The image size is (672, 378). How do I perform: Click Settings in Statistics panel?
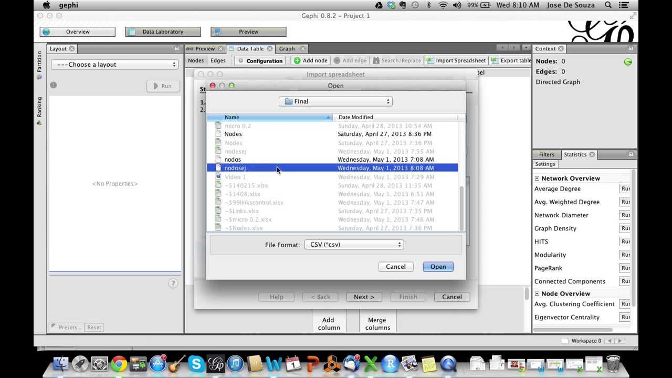545,164
